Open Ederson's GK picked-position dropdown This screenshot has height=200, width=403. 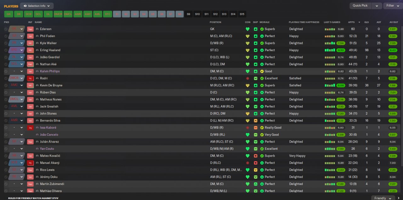16,29
